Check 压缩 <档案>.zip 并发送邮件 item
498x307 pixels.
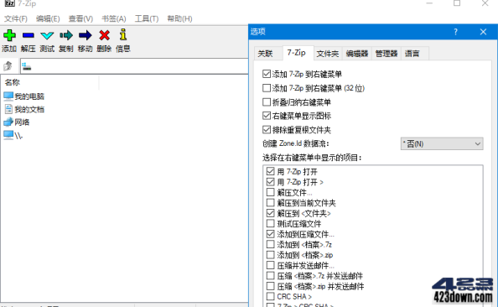pos(270,286)
